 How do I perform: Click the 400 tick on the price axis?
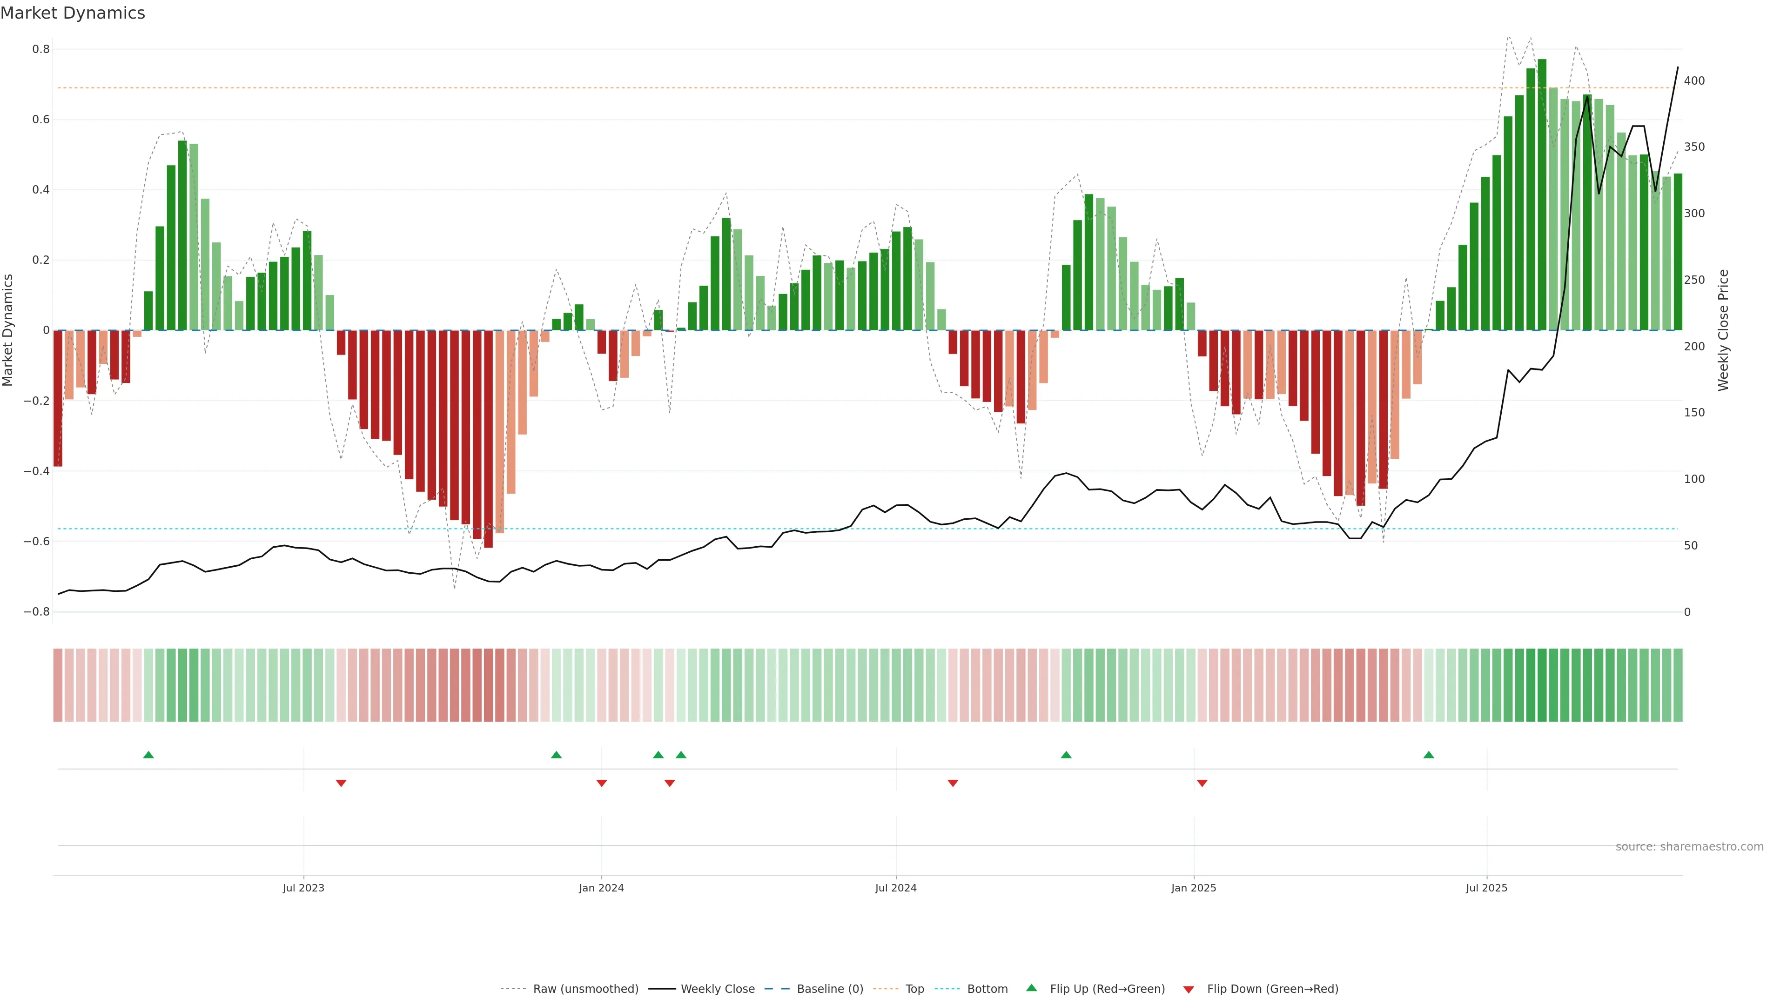[x=1694, y=81]
